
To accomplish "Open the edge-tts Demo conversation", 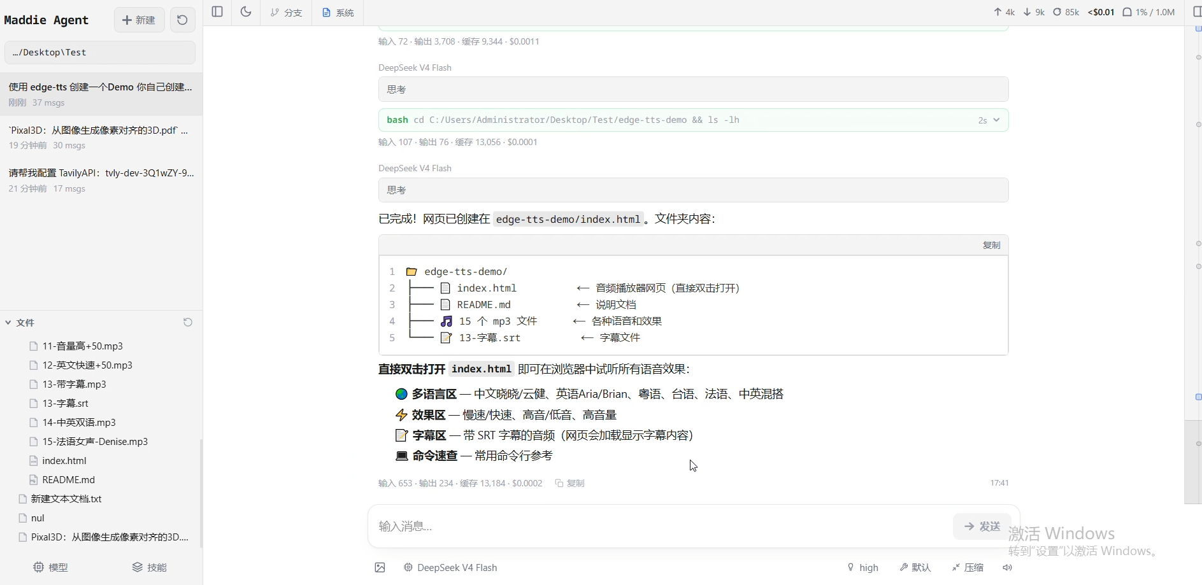I will pos(101,94).
